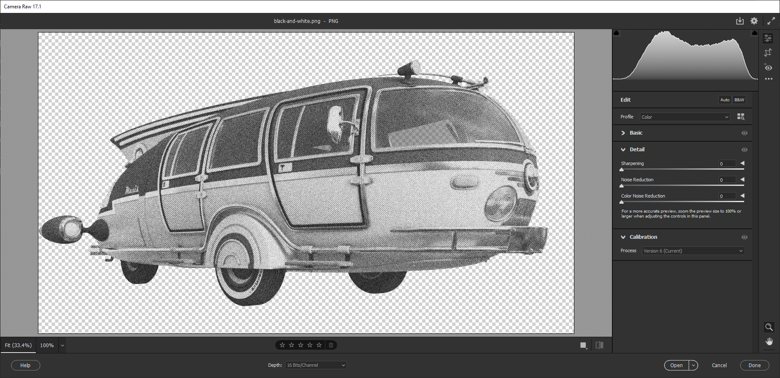This screenshot has height=378, width=780.
Task: Toggle Detail panel visibility eye icon
Action: click(745, 150)
